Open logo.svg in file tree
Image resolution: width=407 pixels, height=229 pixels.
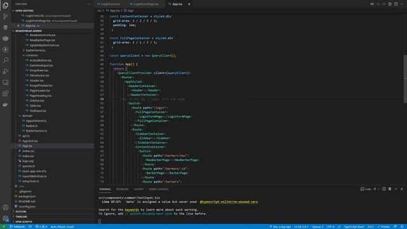(28, 161)
